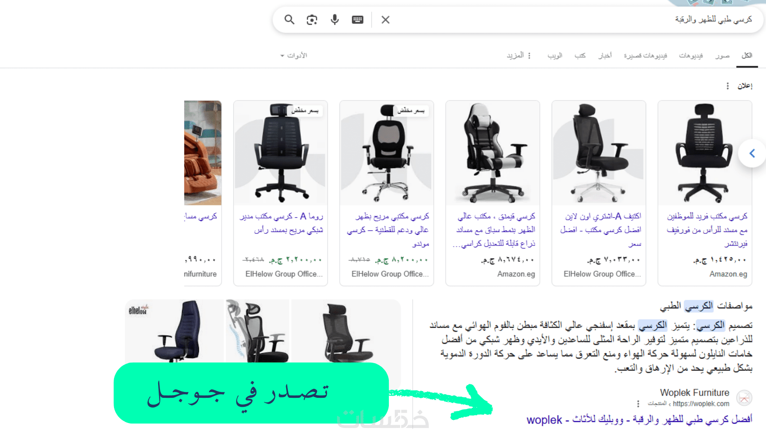Open the on-screen keyboard icon

(358, 19)
